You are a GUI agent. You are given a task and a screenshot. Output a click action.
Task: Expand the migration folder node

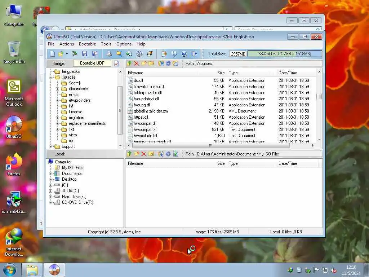pos(57,118)
